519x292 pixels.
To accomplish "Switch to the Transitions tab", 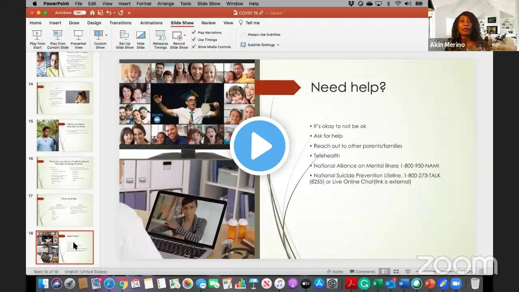I will pyautogui.click(x=120, y=23).
